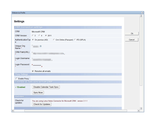Click the Check for Updates button

(x=42, y=104)
